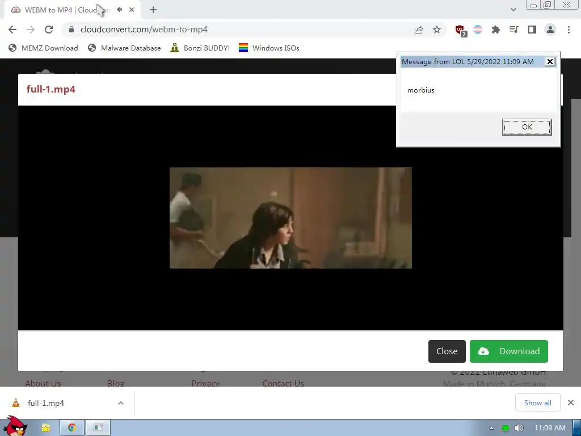581x436 pixels.
Task: Close the WEBM to MP4 tab
Action: (x=132, y=10)
